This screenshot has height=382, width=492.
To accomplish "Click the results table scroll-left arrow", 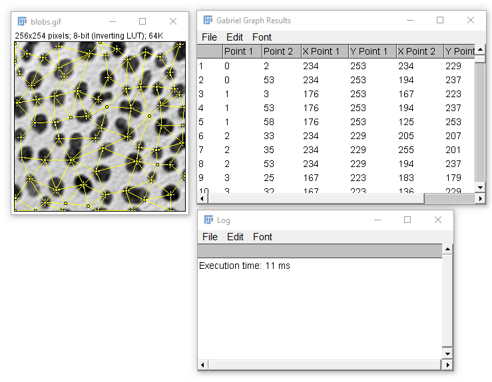I will click(202, 198).
